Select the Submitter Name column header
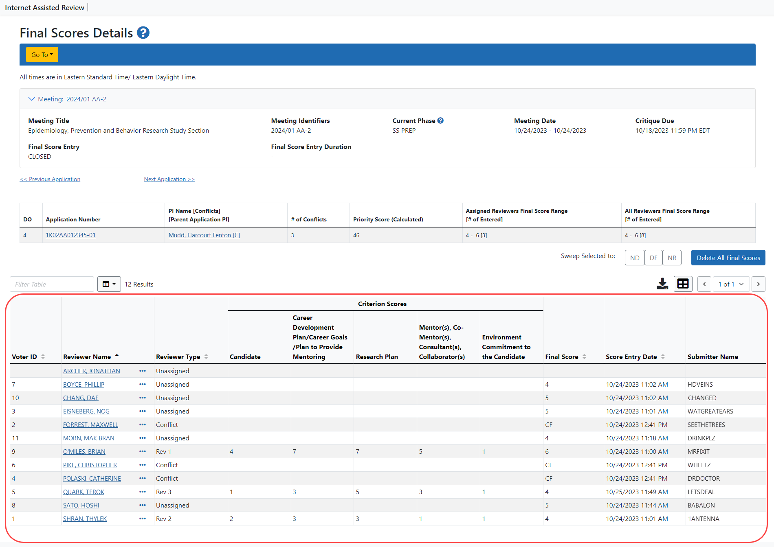 [x=712, y=357]
